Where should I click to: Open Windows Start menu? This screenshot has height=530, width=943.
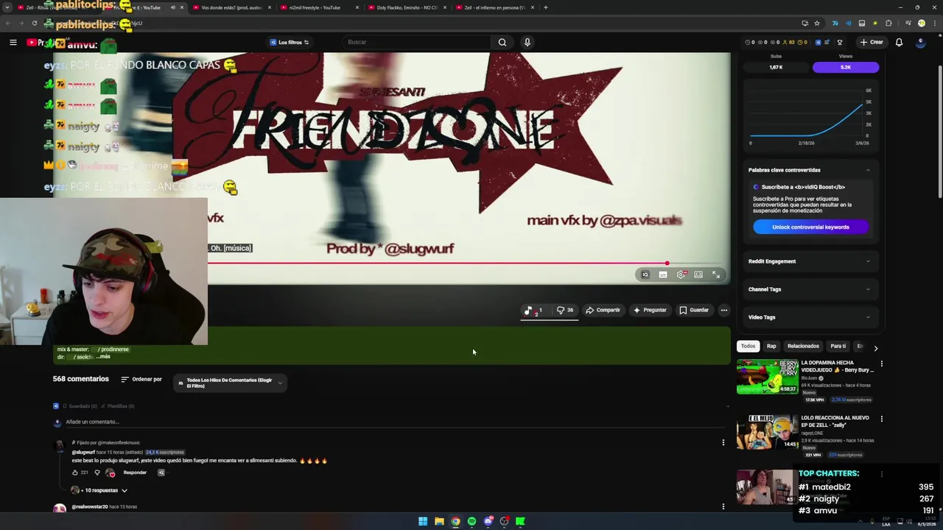click(423, 521)
